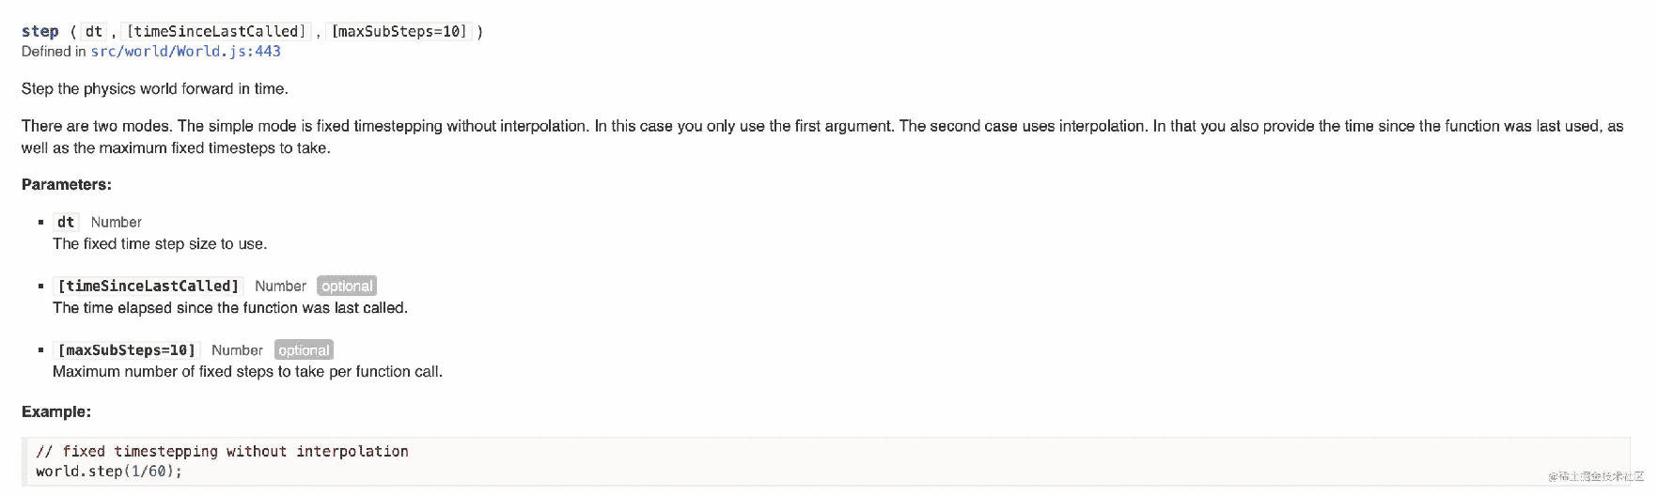1658x496 pixels.
Task: Click the optional badge beside timeSinceLastCalled
Action: tap(347, 287)
